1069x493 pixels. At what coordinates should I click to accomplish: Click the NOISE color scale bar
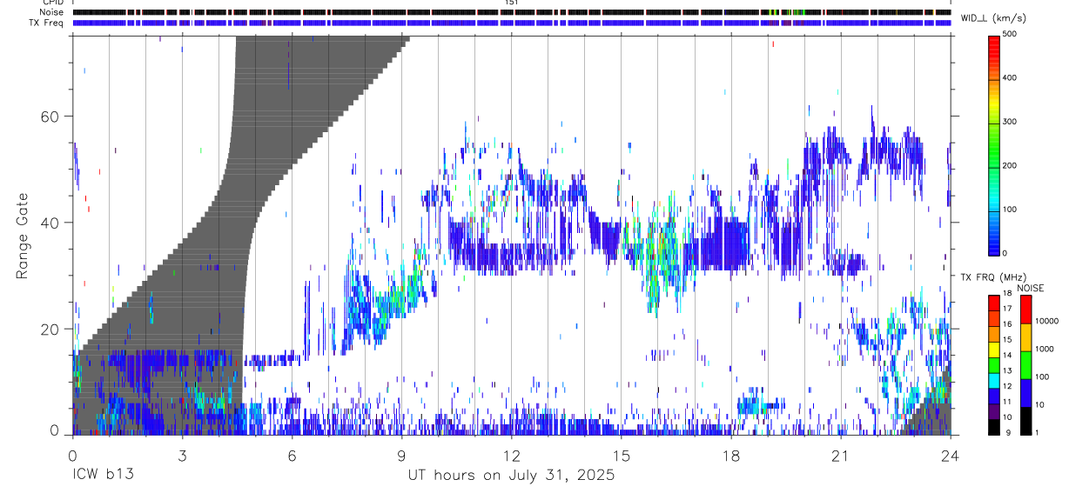tap(1025, 364)
